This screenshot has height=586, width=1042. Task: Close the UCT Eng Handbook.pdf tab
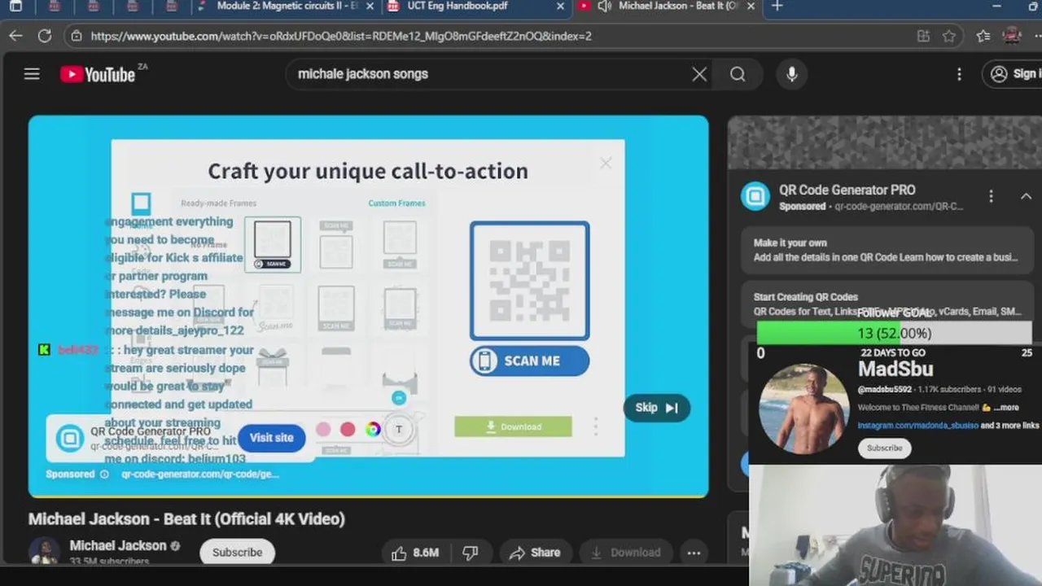pos(560,6)
